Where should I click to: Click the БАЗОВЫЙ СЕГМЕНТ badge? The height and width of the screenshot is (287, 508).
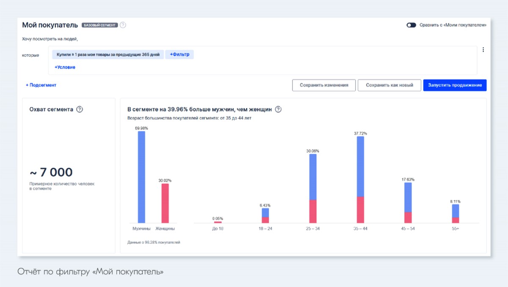pyautogui.click(x=99, y=25)
